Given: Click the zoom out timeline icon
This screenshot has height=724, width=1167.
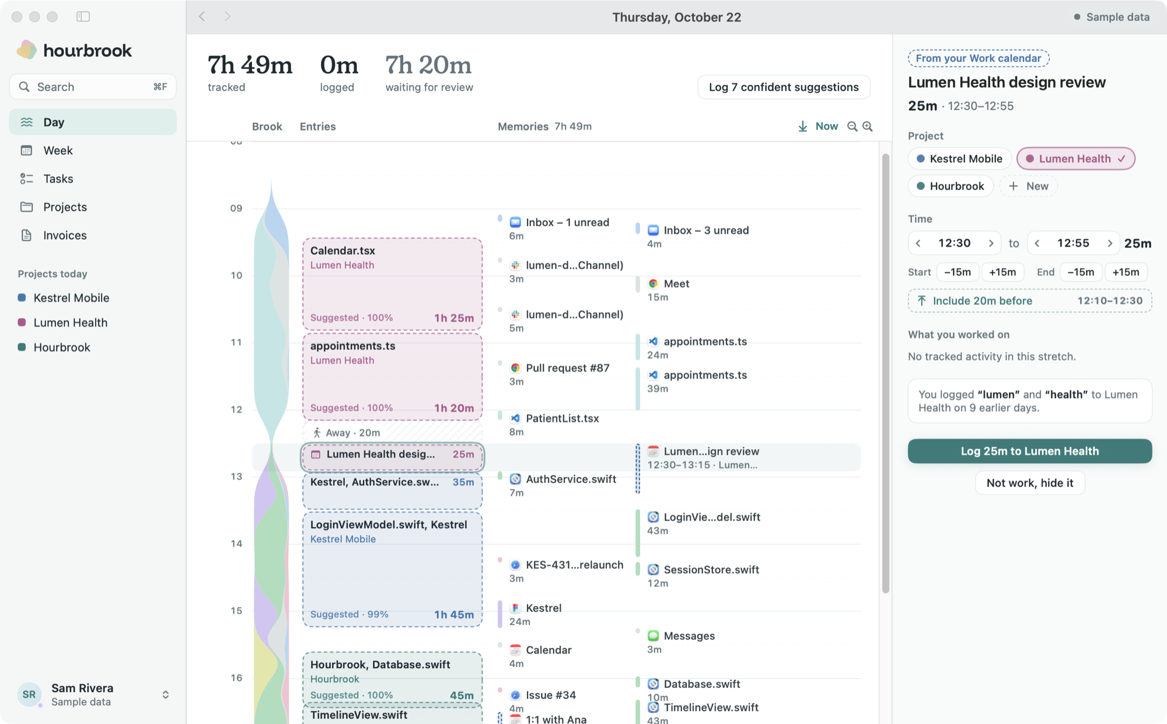Looking at the screenshot, I should pyautogui.click(x=852, y=126).
